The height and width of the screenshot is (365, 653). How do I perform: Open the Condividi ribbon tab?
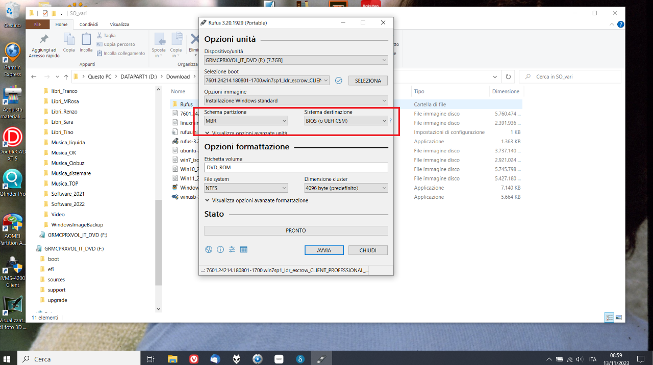pyautogui.click(x=89, y=24)
